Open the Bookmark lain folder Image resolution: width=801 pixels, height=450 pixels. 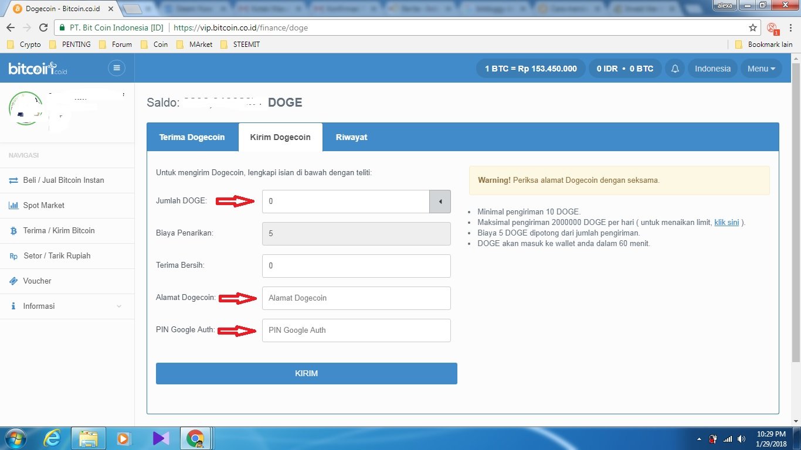[x=763, y=45]
